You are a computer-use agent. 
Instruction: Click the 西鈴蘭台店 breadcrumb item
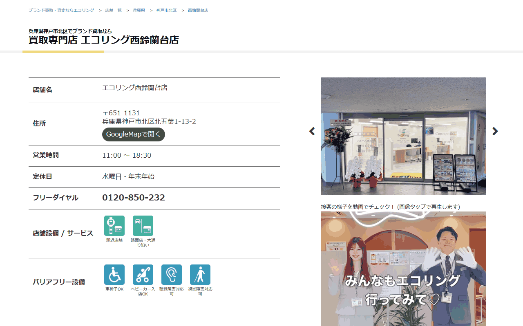pos(198,10)
